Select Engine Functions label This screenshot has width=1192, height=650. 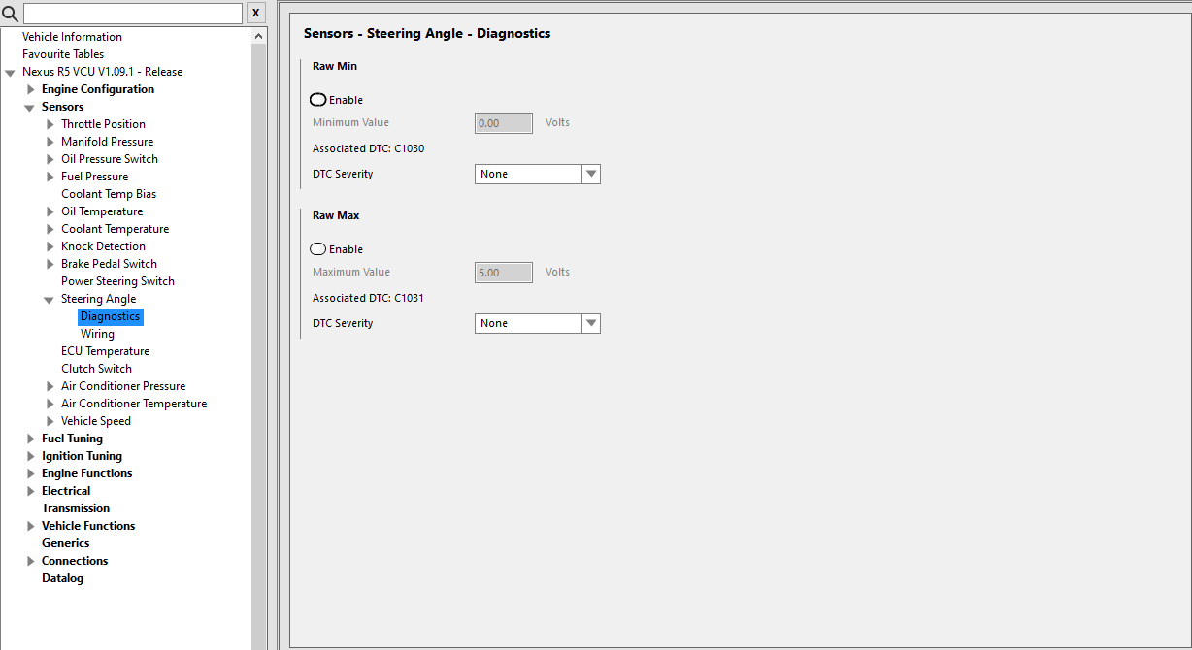pyautogui.click(x=86, y=473)
